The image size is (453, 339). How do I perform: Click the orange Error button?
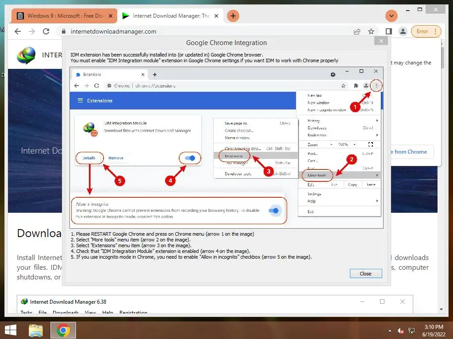(422, 31)
